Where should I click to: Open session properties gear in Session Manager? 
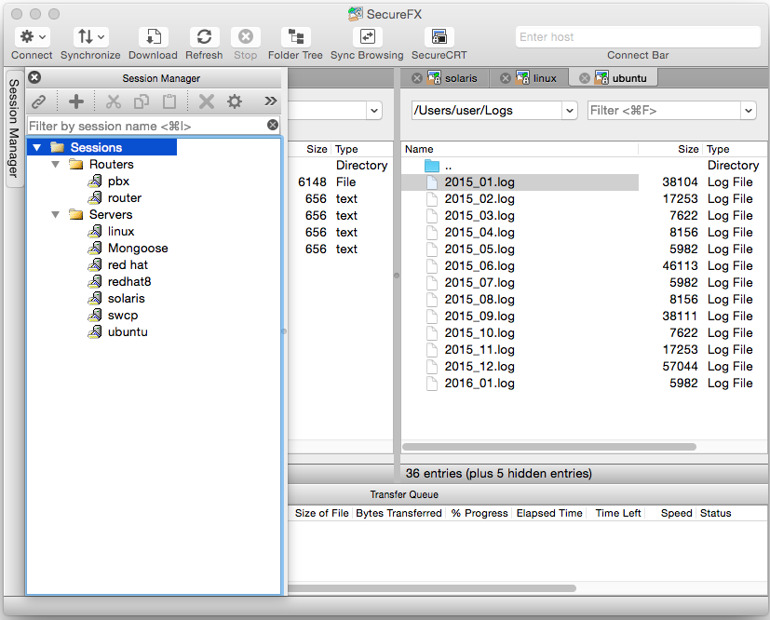[235, 101]
